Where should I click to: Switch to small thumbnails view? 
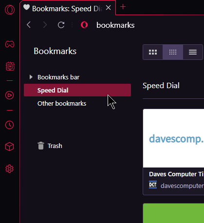(x=173, y=52)
